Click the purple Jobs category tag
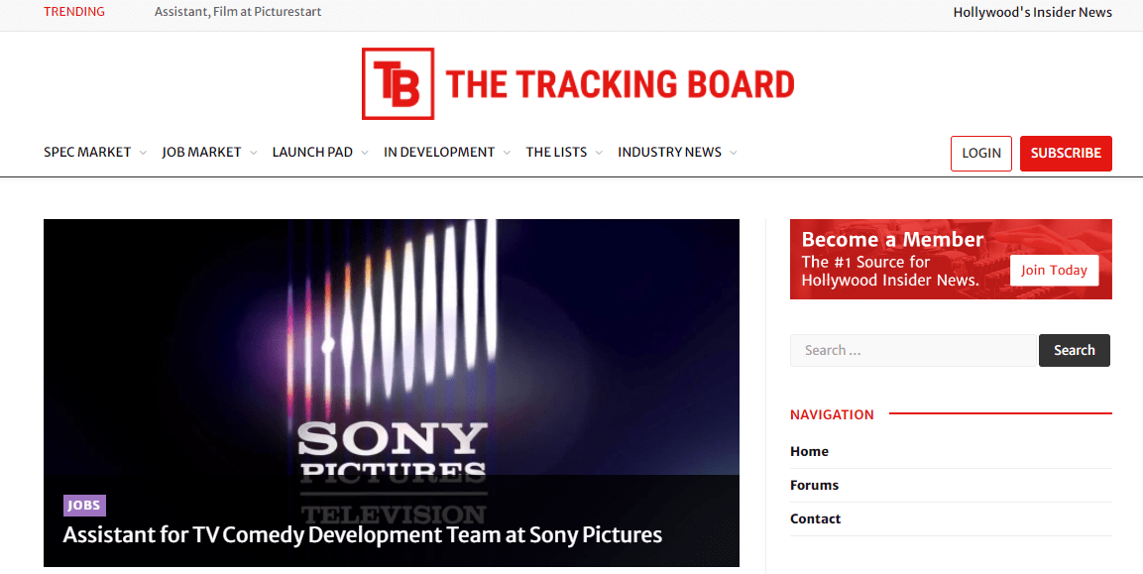 84,506
